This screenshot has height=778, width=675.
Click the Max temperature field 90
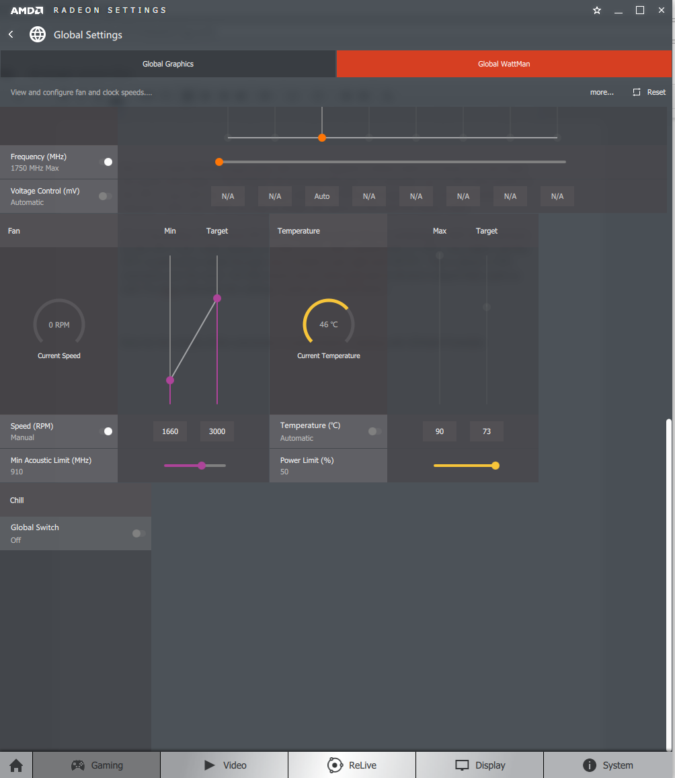440,431
